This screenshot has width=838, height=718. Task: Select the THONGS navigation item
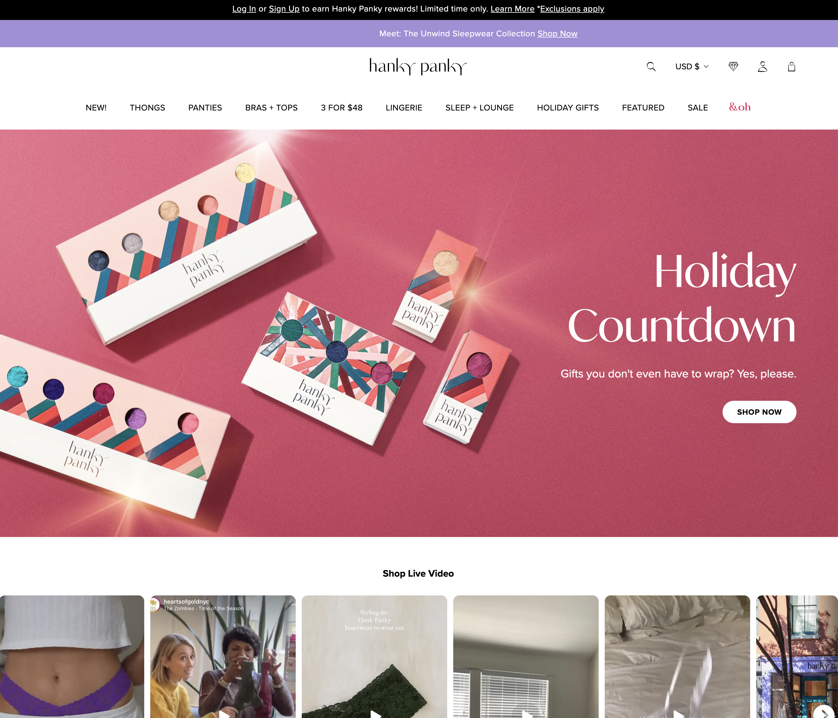(x=147, y=107)
